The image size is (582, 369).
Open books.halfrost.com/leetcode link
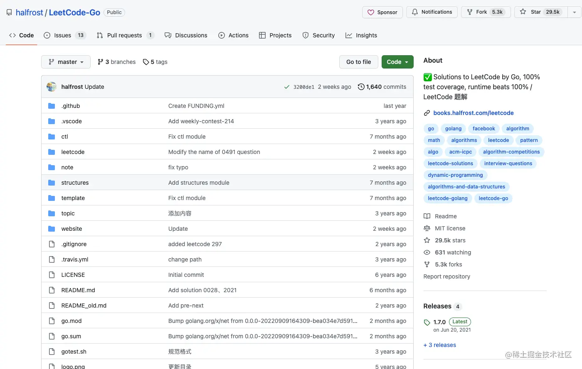pos(473,113)
